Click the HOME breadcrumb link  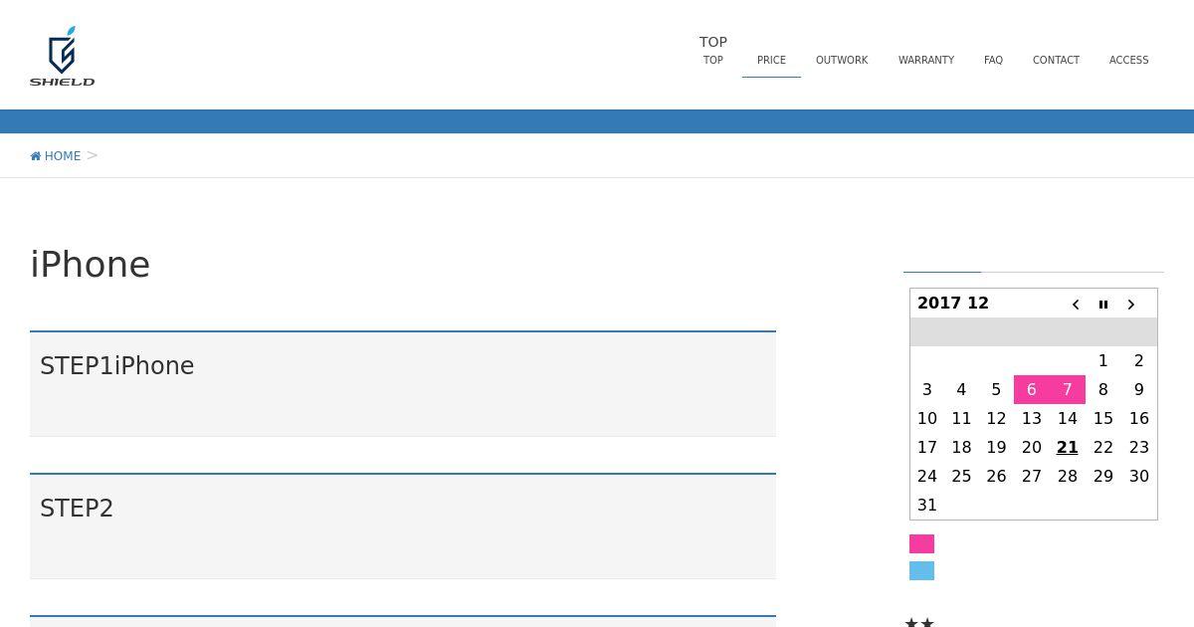pyautogui.click(x=62, y=156)
